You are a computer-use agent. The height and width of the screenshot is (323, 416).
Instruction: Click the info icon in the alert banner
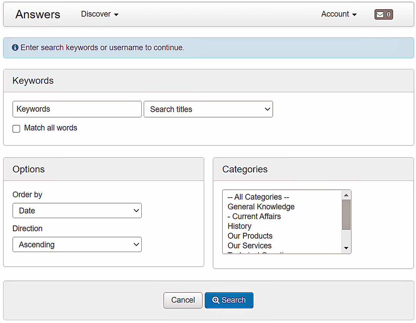point(15,48)
